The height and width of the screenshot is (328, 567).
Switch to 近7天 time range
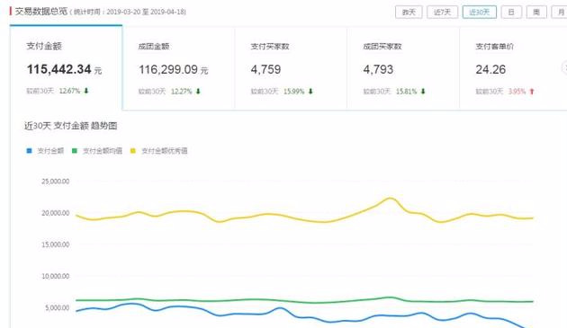pyautogui.click(x=442, y=13)
